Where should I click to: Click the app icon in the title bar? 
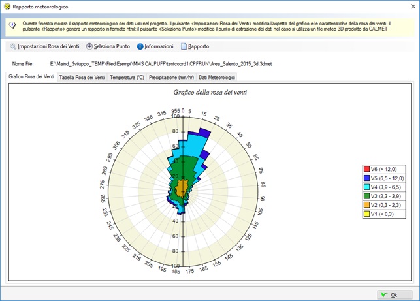7,7
